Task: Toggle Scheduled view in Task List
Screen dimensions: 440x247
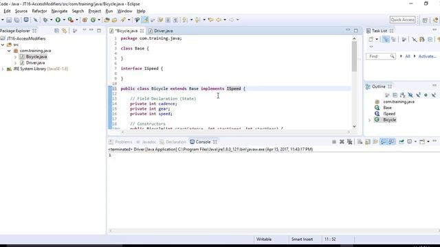Action: [x=394, y=40]
